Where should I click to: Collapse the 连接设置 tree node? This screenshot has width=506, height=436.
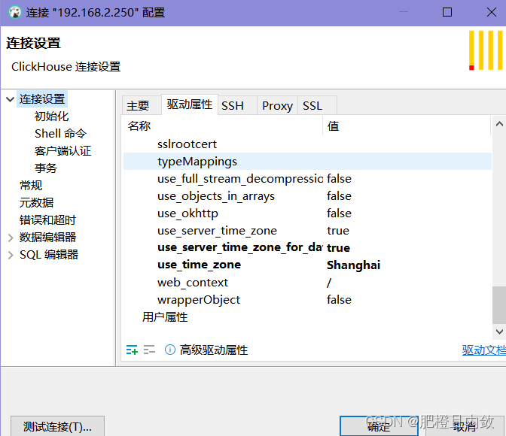11,99
